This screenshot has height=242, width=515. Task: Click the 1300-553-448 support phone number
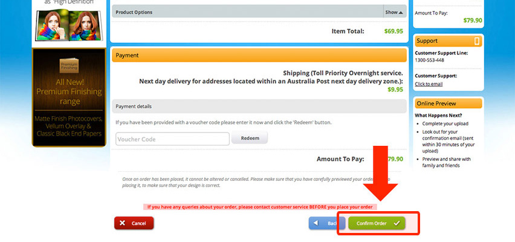click(x=429, y=60)
